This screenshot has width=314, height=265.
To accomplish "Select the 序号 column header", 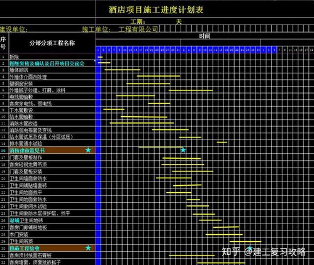I will click(x=3, y=43).
